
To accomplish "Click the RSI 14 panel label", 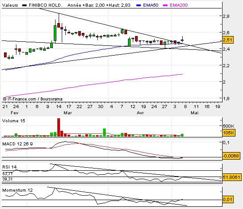I will click(9, 167).
